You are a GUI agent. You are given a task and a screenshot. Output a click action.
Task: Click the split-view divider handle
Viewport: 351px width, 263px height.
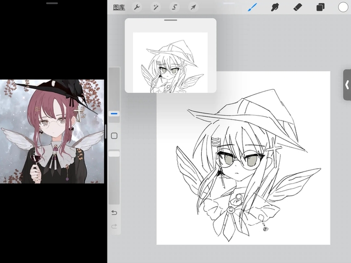105,131
